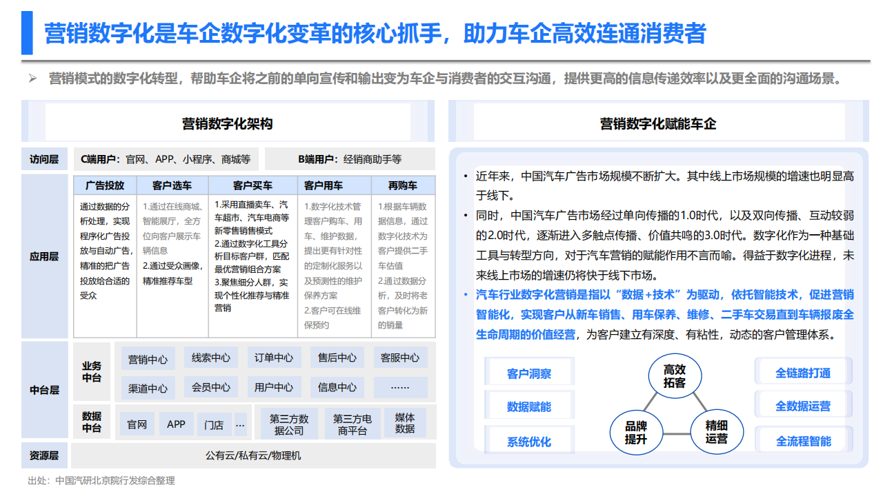883x496 pixels.
Task: Click the 第三方电商平台 box
Action: point(352,424)
